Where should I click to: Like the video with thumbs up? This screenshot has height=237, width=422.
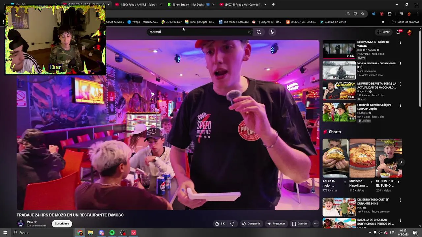click(220, 224)
